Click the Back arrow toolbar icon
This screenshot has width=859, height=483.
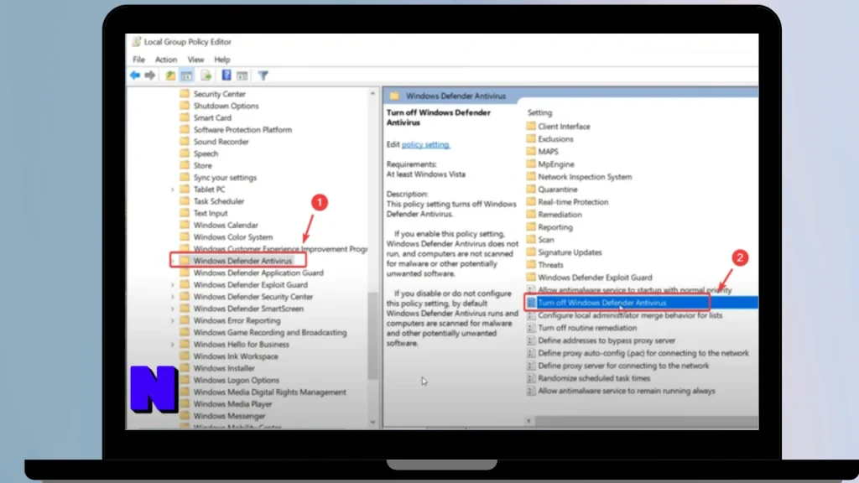[x=135, y=75]
